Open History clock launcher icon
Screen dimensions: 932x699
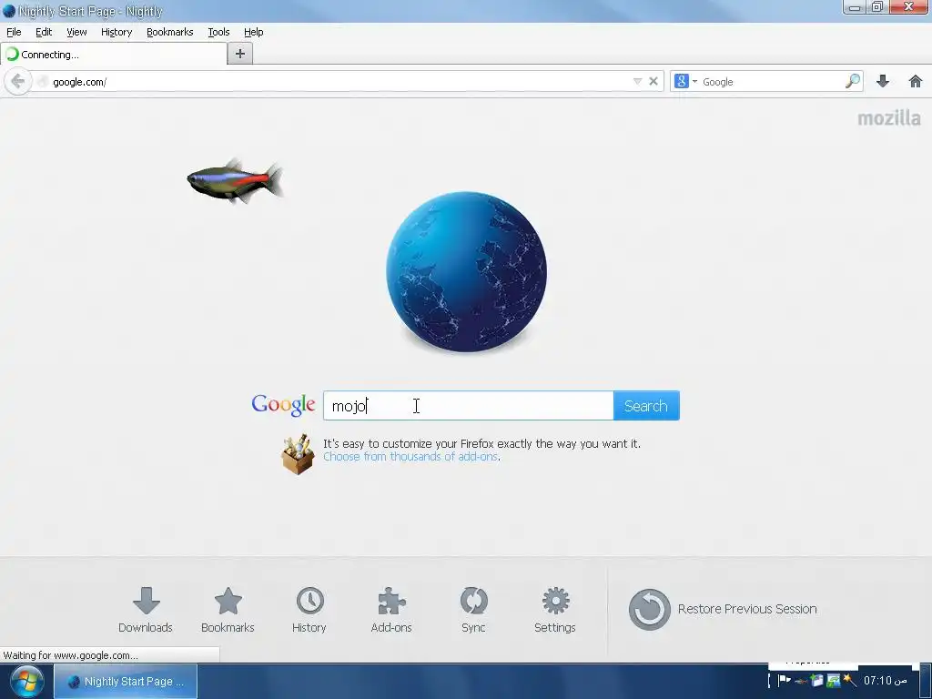click(x=309, y=611)
